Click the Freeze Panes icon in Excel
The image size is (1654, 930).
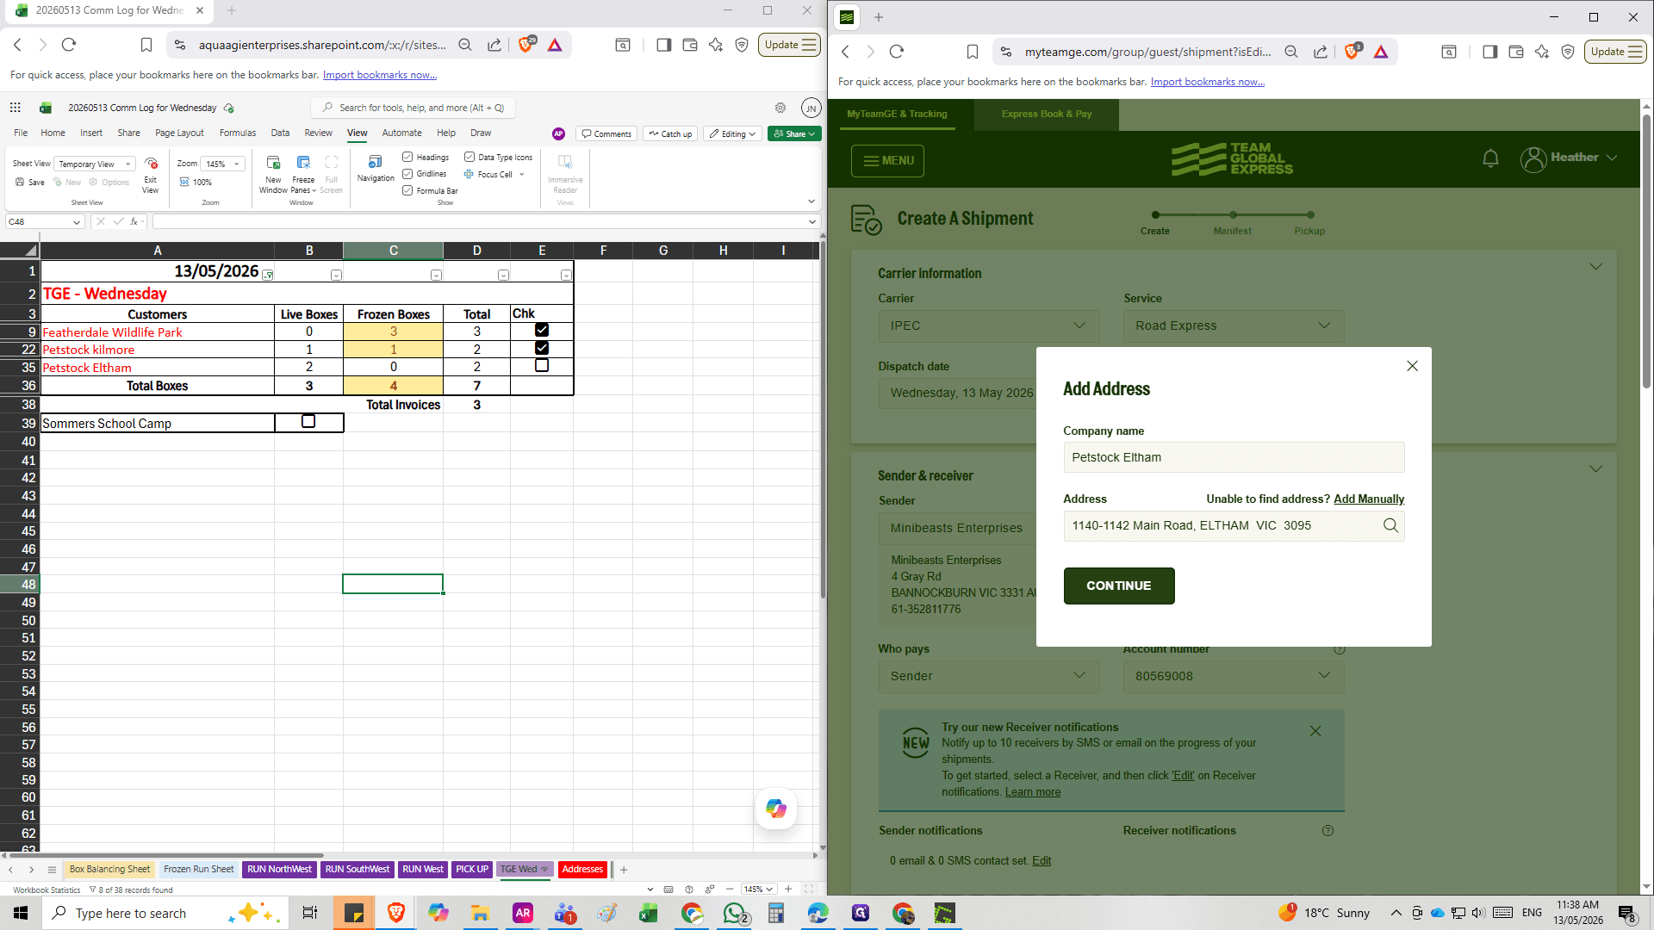click(303, 163)
